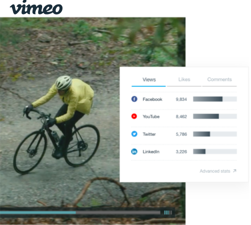Viewport: 251px width, 225px height.
Task: Click the YouTube play icon
Action: (x=134, y=116)
